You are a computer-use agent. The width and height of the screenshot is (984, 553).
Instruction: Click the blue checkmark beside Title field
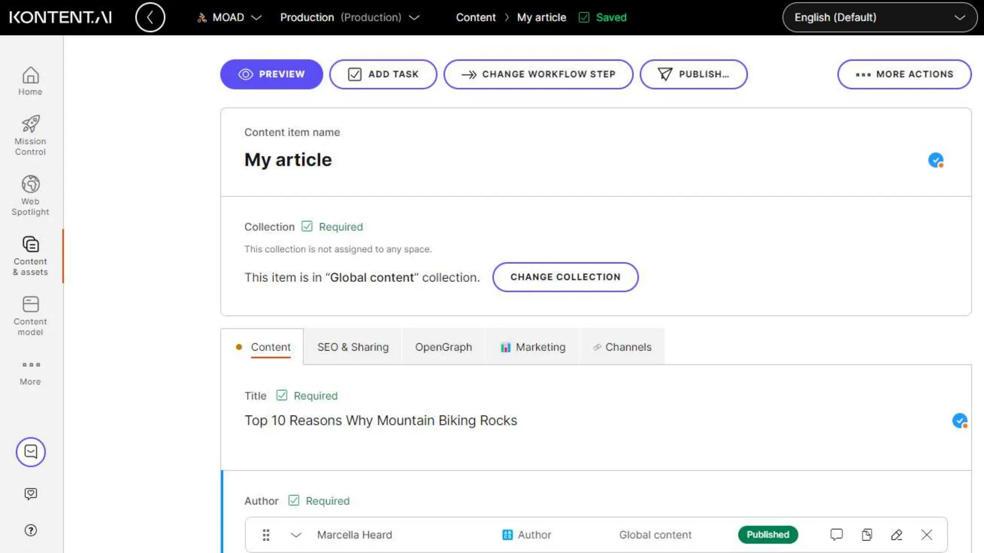coord(959,421)
